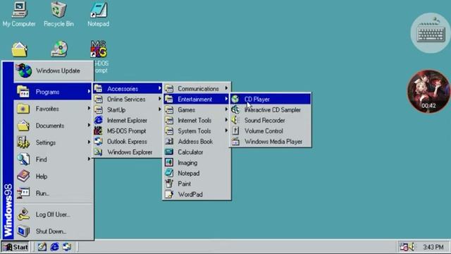
Task: Select Accessories in Programs menu
Action: pyautogui.click(x=128, y=89)
